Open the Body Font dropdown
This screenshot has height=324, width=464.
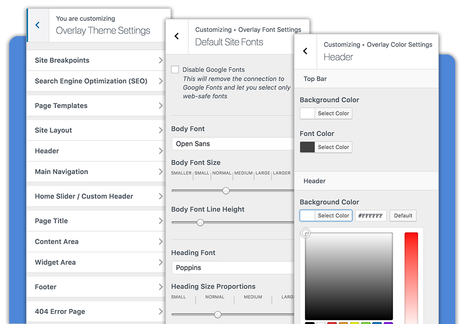point(233,144)
